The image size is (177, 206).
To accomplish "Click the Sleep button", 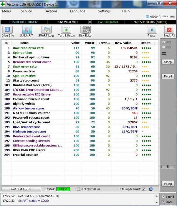I will (x=168, y=62).
